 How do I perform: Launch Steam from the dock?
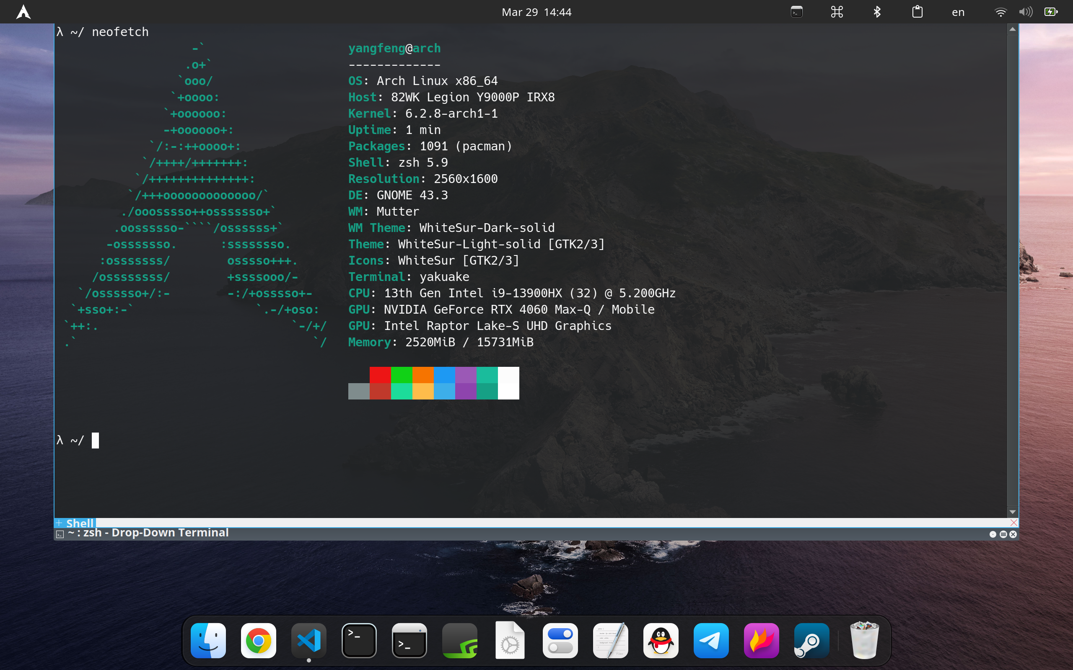click(812, 640)
